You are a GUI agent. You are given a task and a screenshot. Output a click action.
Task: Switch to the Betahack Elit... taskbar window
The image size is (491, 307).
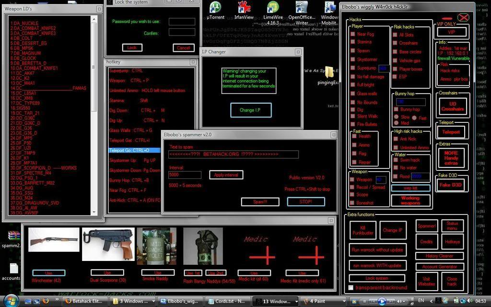(85, 301)
